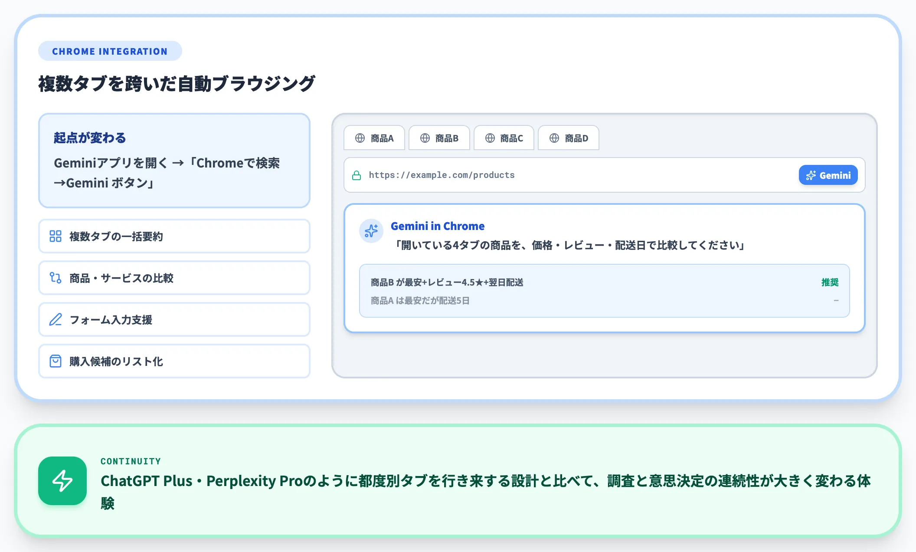The height and width of the screenshot is (552, 916).
Task: Click the 起点が変わる heading
Action: pyautogui.click(x=90, y=138)
